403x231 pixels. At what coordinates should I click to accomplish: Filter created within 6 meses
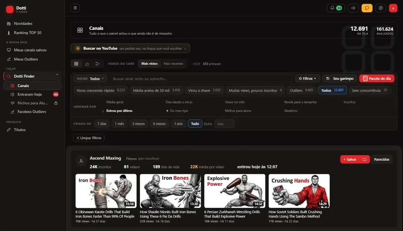click(159, 124)
